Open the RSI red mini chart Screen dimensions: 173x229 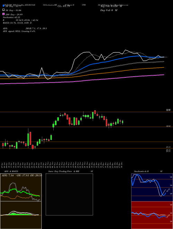coord(152,215)
